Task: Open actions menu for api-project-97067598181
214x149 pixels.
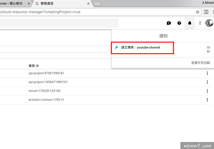Action: pyautogui.click(x=207, y=73)
